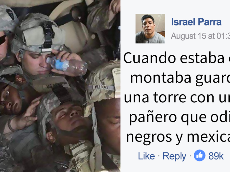The height and width of the screenshot is (172, 230).
Task: Click the blue thumbs-up reaction icon
Action: (x=199, y=155)
